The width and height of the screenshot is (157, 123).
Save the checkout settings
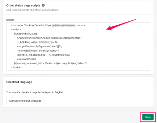tap(148, 117)
